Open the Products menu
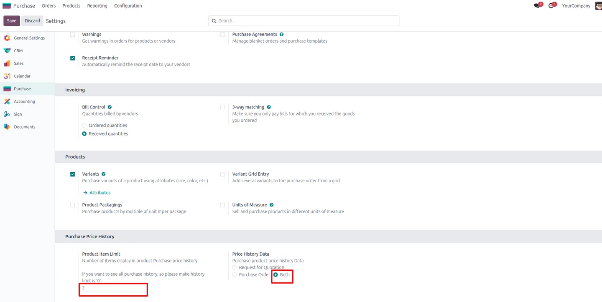Viewport: 602px width, 302px height. pyautogui.click(x=71, y=6)
